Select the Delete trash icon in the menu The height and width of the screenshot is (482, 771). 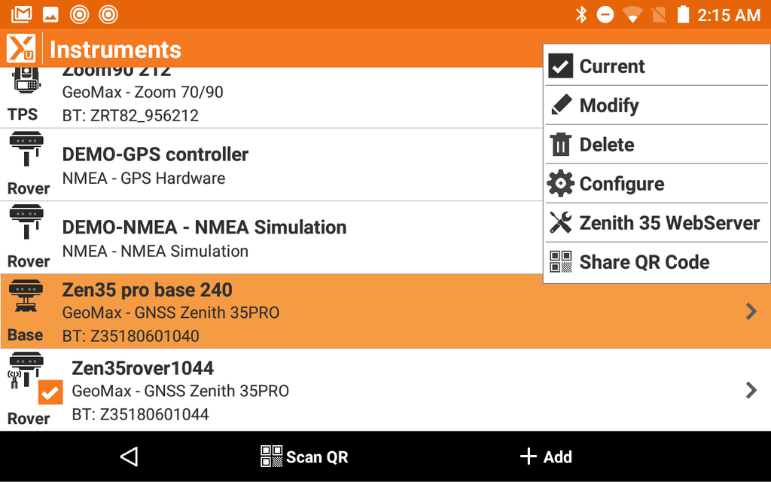point(561,144)
